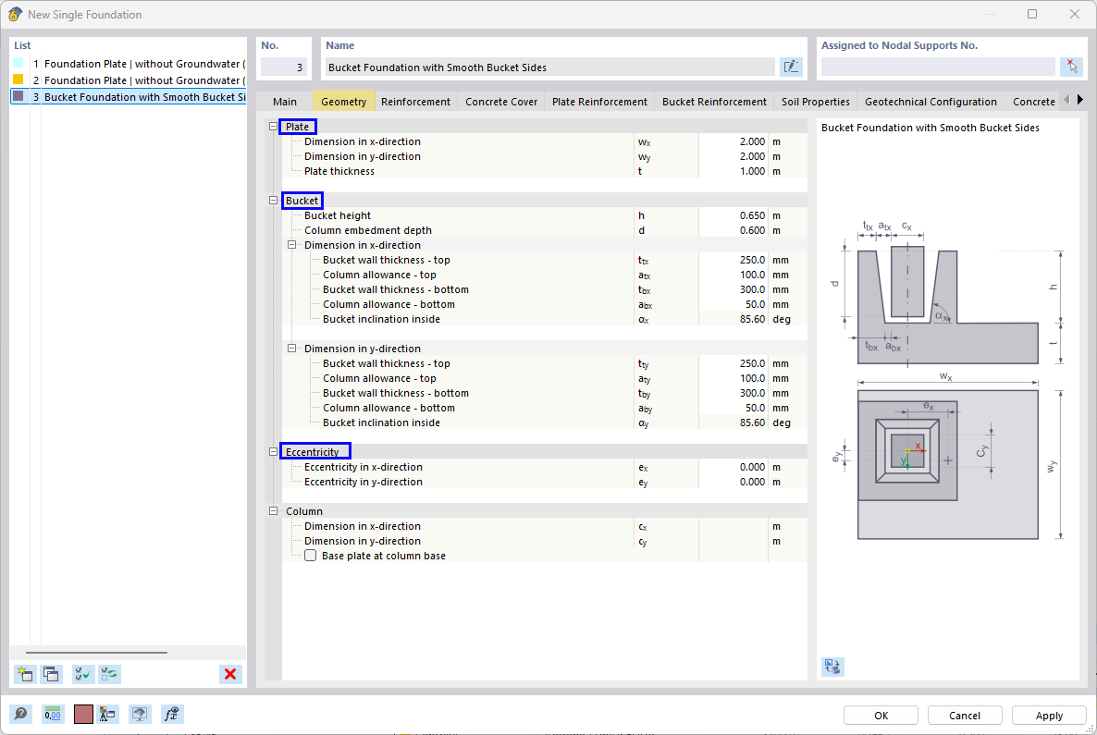Image resolution: width=1097 pixels, height=735 pixels.
Task: Enable Base plate at column base
Action: (x=310, y=555)
